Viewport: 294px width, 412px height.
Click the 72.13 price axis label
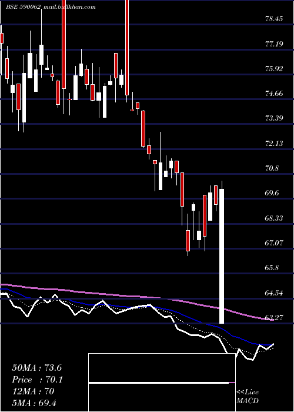pyautogui.click(x=274, y=143)
